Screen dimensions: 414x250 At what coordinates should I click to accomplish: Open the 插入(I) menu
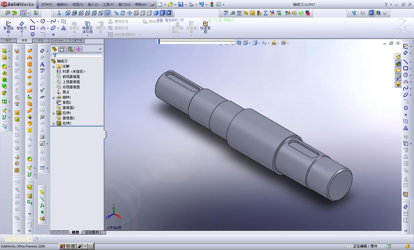coord(93,4)
